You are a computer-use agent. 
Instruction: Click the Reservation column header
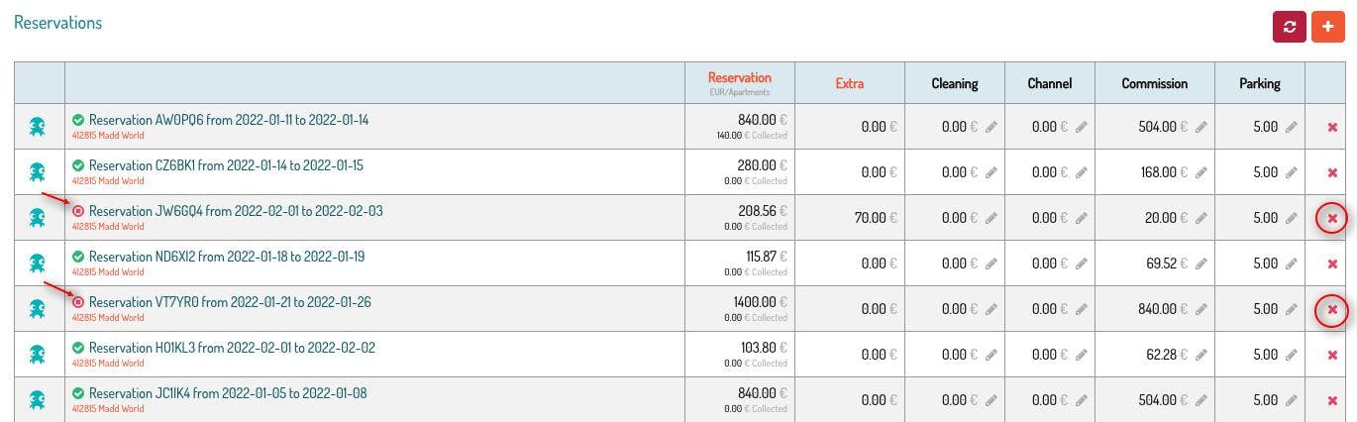coord(739,78)
